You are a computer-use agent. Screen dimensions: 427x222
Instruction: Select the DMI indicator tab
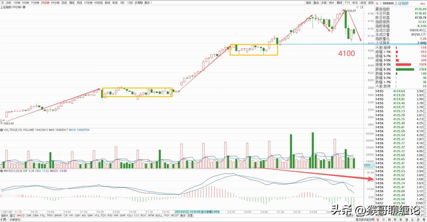coord(29,215)
